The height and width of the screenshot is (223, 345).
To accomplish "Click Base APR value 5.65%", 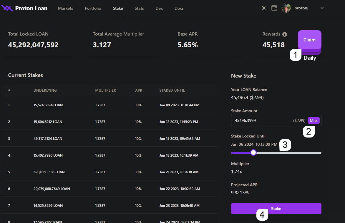I will coord(188,45).
